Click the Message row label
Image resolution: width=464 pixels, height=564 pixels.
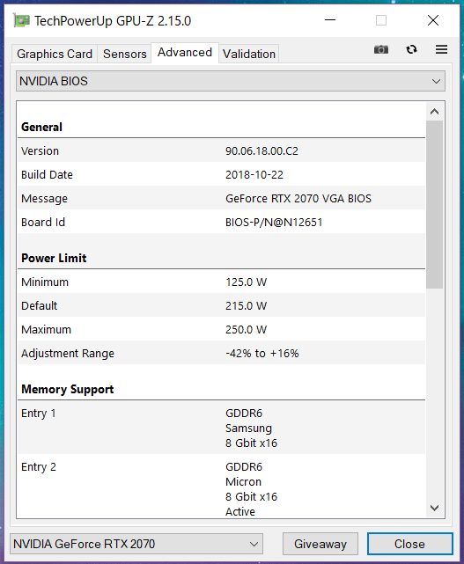click(44, 199)
